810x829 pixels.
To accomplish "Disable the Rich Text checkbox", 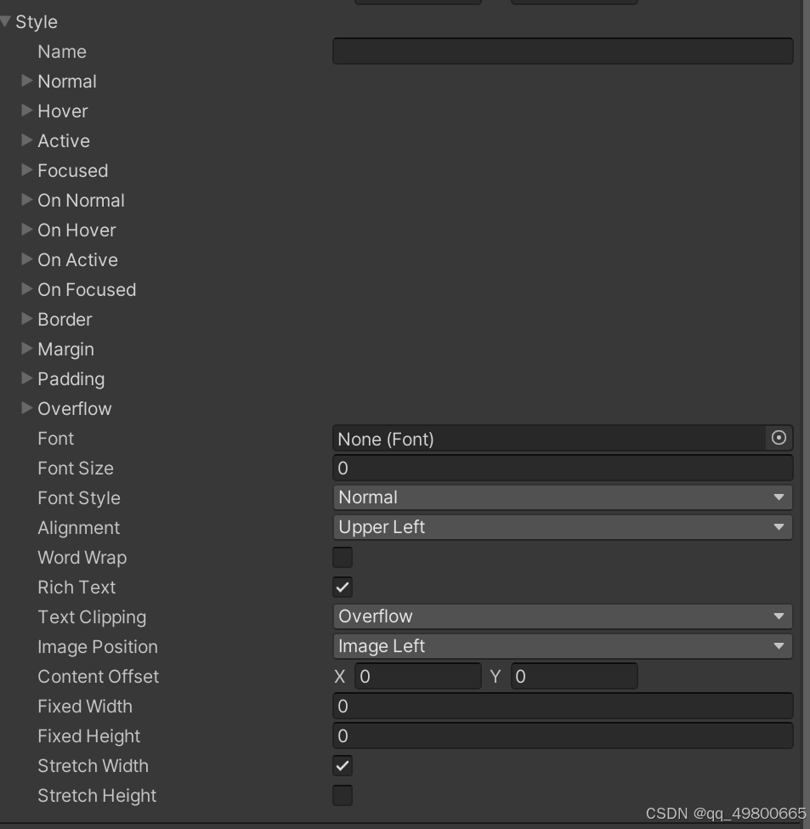I will click(342, 587).
